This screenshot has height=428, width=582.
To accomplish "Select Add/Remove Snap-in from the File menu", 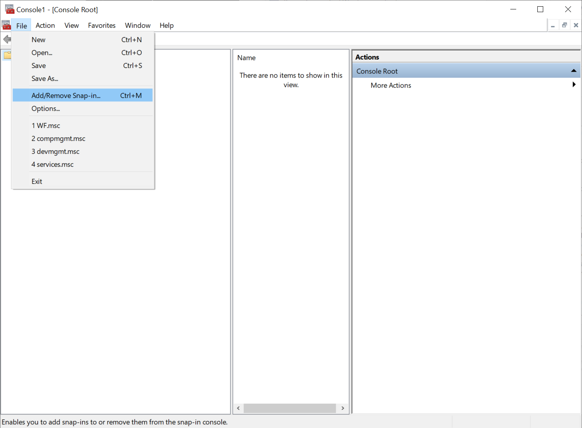I will [66, 95].
